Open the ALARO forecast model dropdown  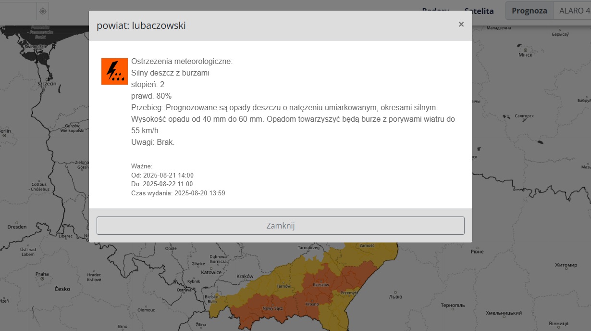(x=574, y=11)
